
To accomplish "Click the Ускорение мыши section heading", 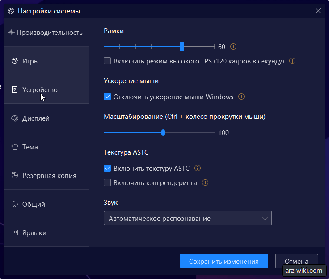I will tap(131, 81).
